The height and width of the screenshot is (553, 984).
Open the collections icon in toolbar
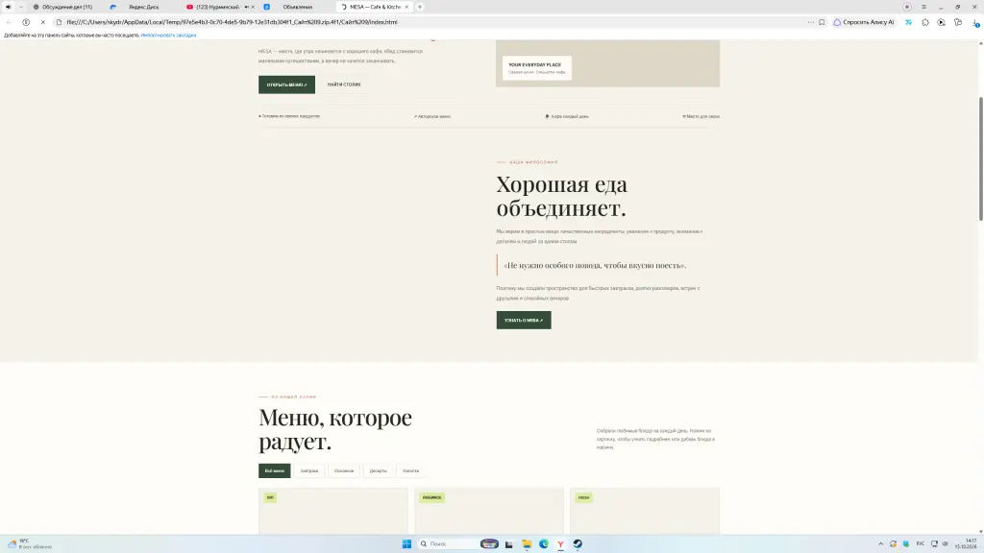point(958,22)
